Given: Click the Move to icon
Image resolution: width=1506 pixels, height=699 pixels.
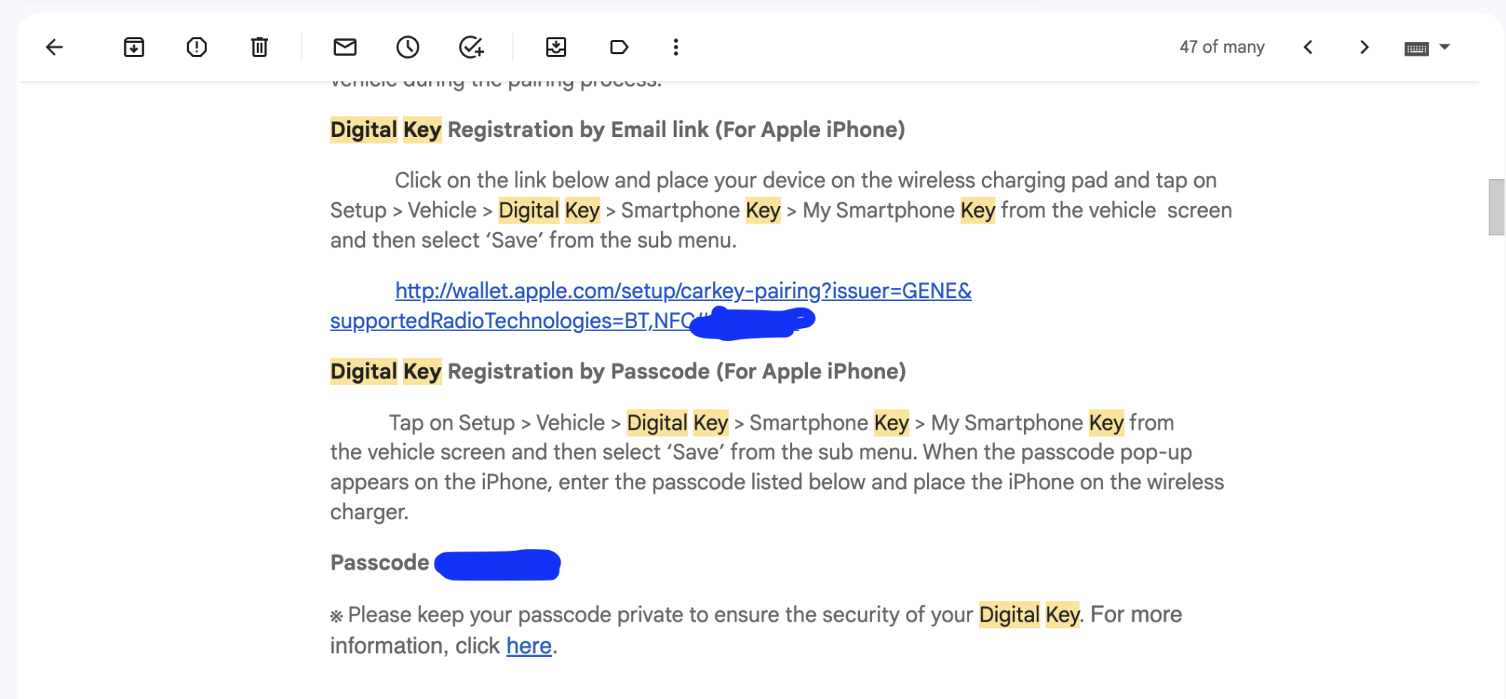Looking at the screenshot, I should click(556, 47).
